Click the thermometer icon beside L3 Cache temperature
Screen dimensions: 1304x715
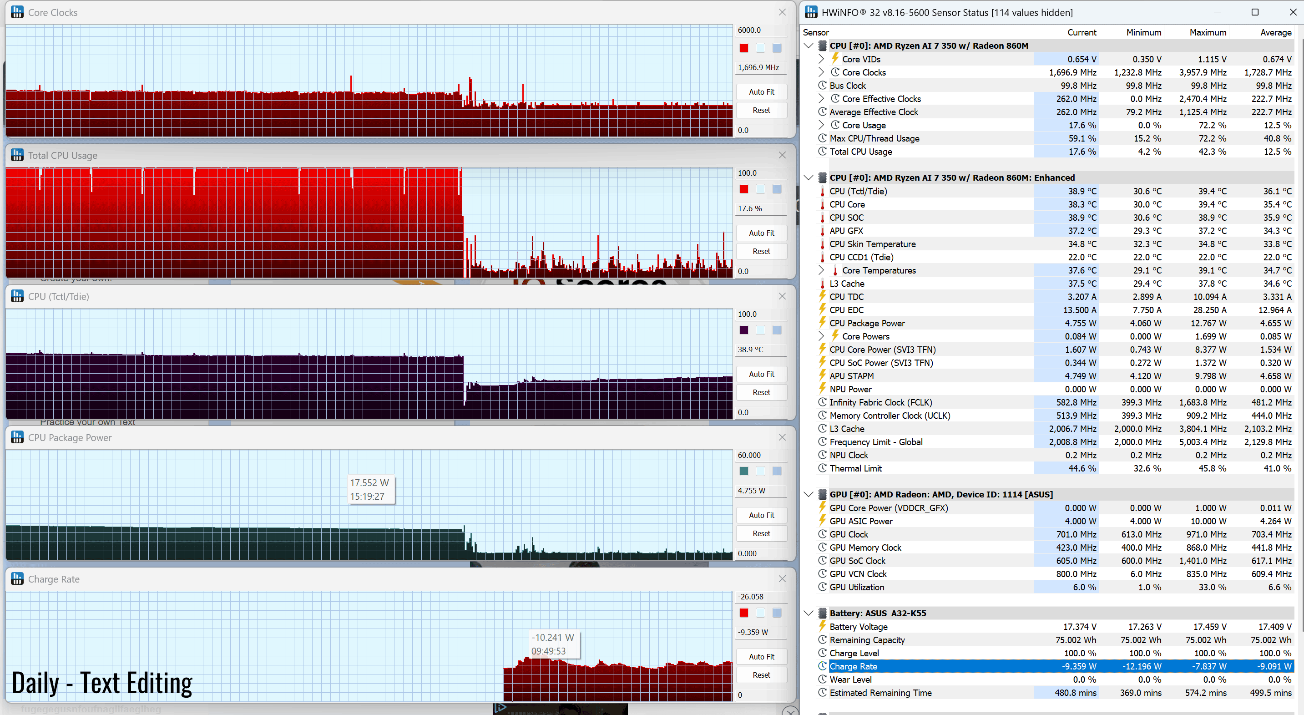823,283
